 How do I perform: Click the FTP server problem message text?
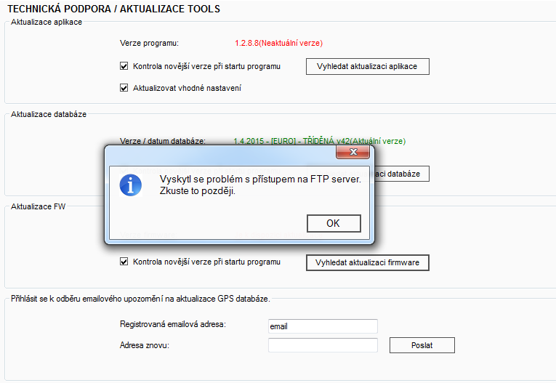click(x=259, y=185)
